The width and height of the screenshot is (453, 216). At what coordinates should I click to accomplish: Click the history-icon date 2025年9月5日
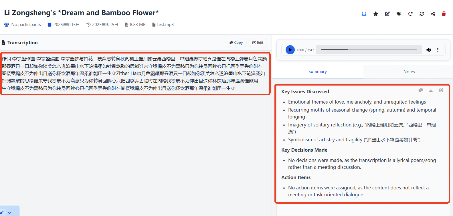coord(105,25)
